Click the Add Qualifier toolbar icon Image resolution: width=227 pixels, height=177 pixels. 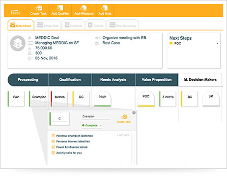(60, 10)
